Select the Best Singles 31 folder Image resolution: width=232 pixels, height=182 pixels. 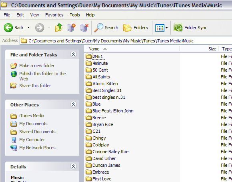pyautogui.click(x=104, y=90)
